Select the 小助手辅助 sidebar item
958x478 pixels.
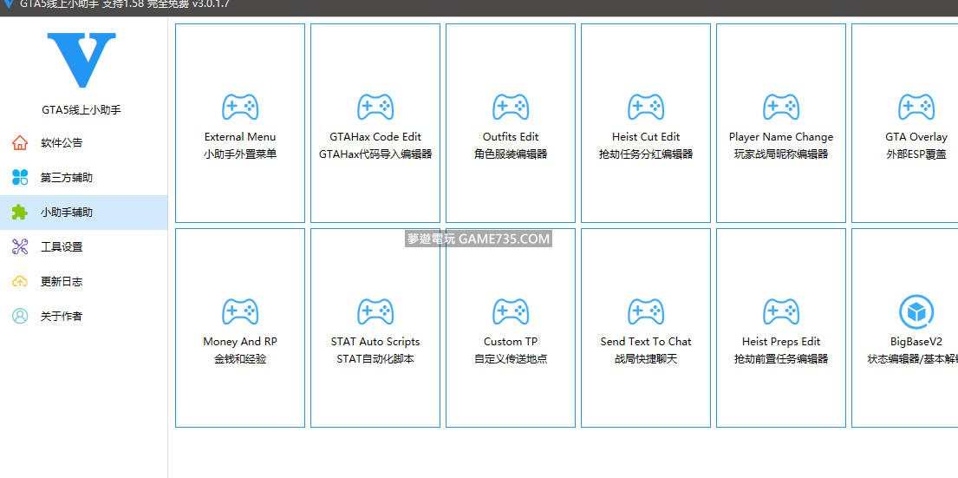(84, 213)
